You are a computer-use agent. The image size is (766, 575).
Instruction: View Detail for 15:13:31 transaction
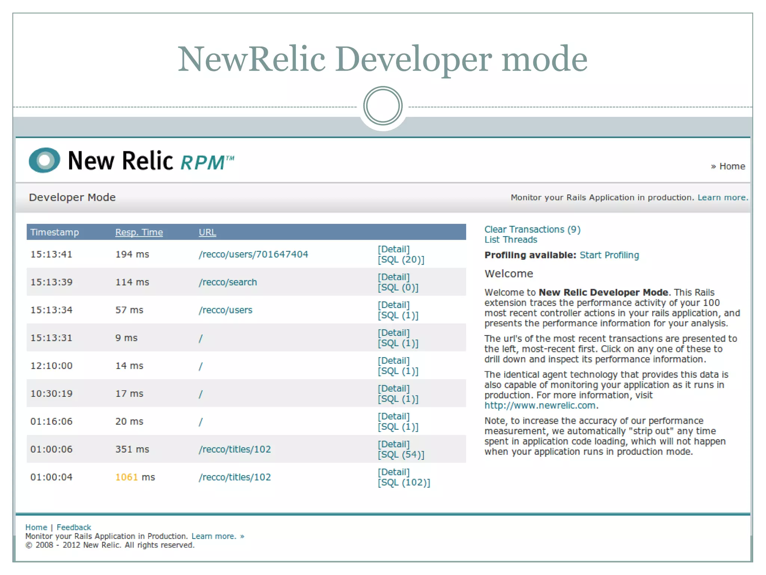point(393,332)
